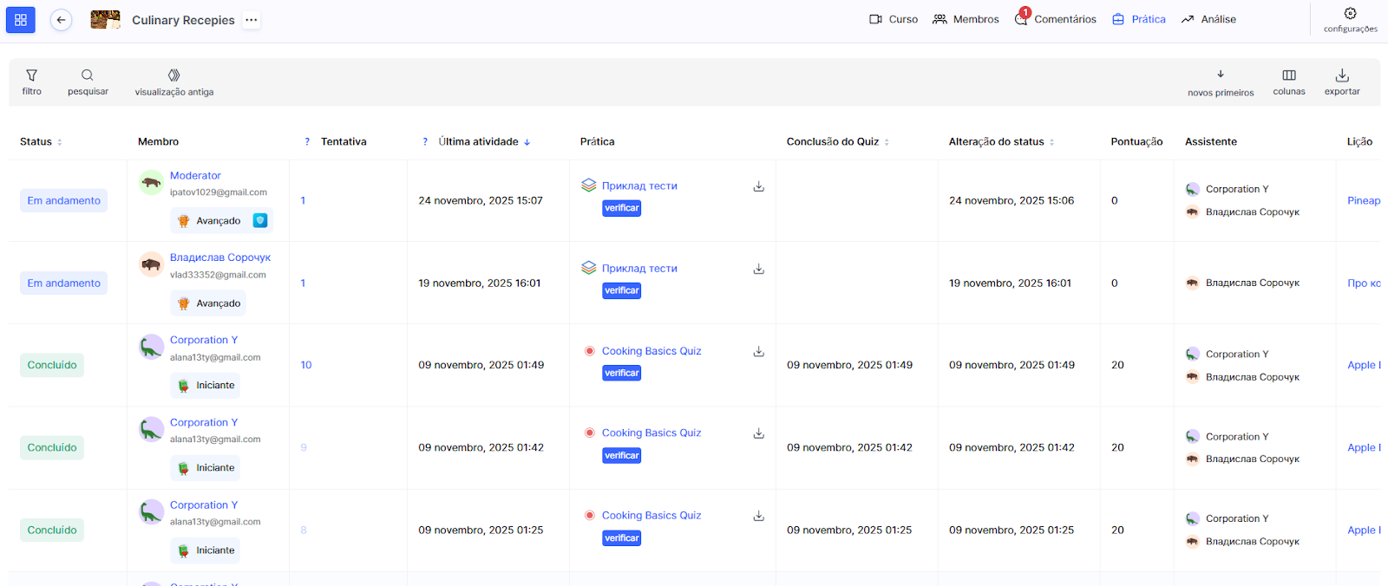The image size is (1388, 586).
Task: Click verificar button for Moderator's practice
Action: [x=621, y=208]
